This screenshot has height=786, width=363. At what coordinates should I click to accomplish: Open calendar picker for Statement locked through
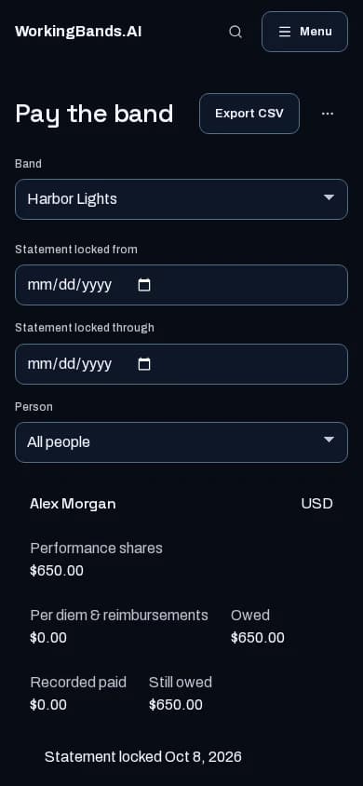[144, 364]
